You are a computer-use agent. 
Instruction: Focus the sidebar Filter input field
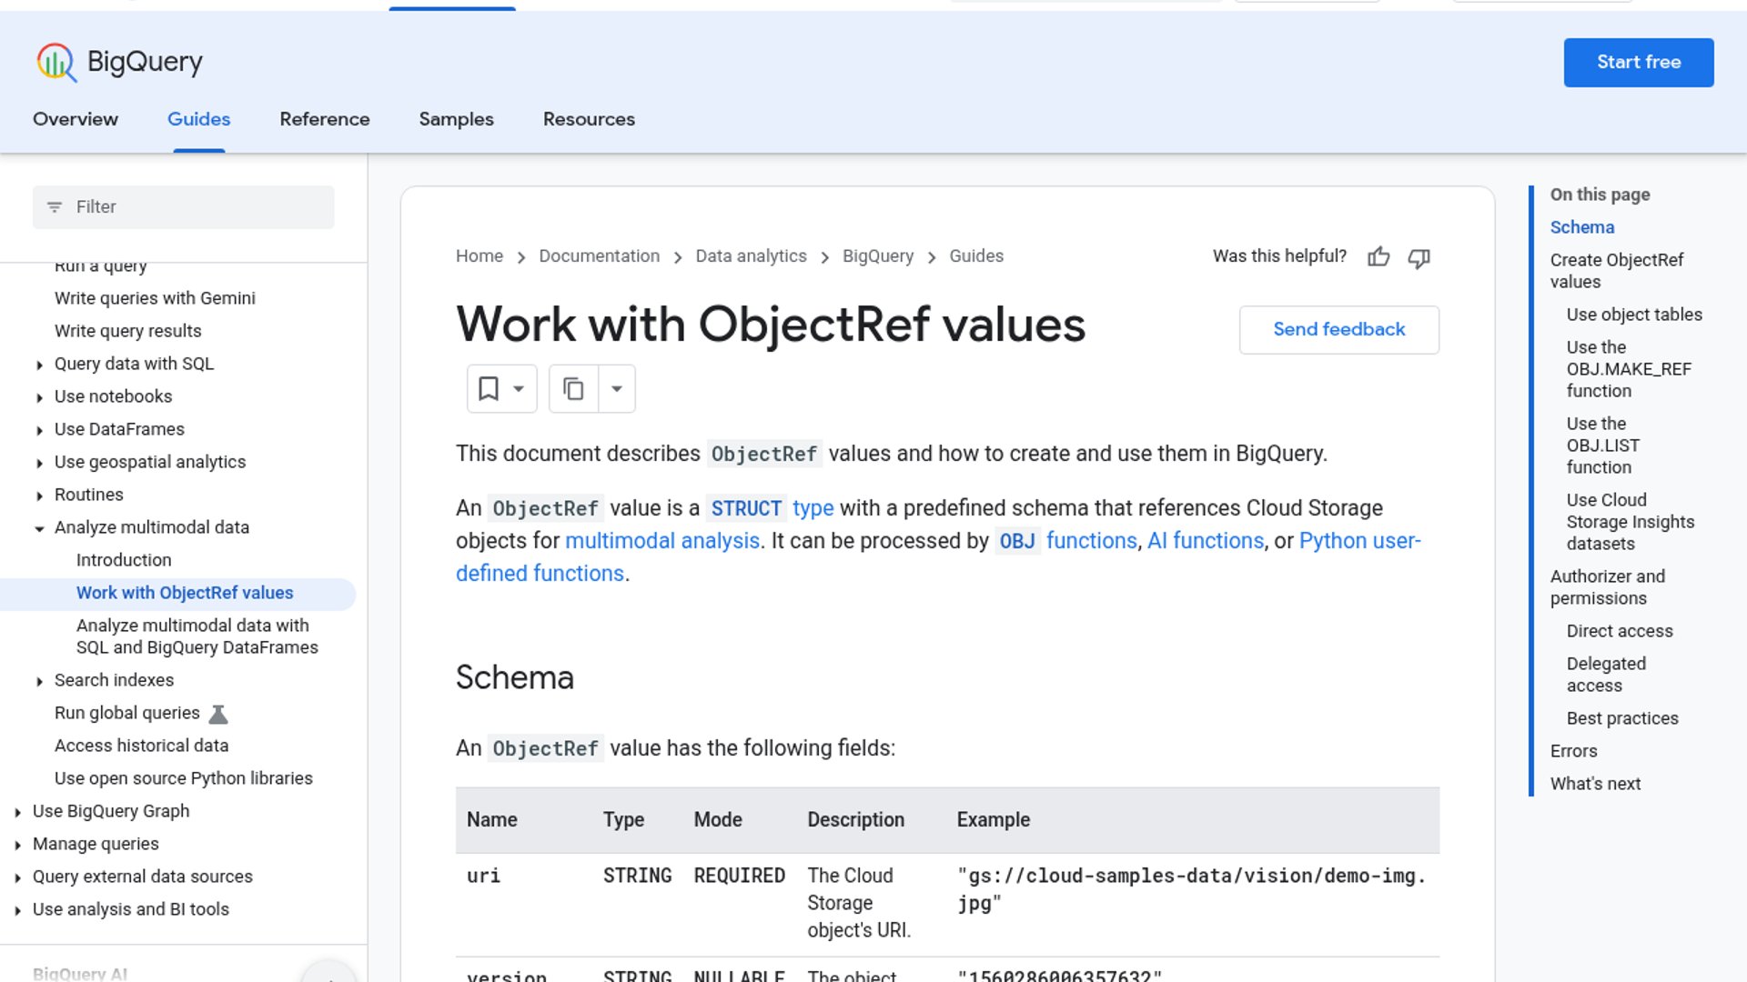(183, 207)
